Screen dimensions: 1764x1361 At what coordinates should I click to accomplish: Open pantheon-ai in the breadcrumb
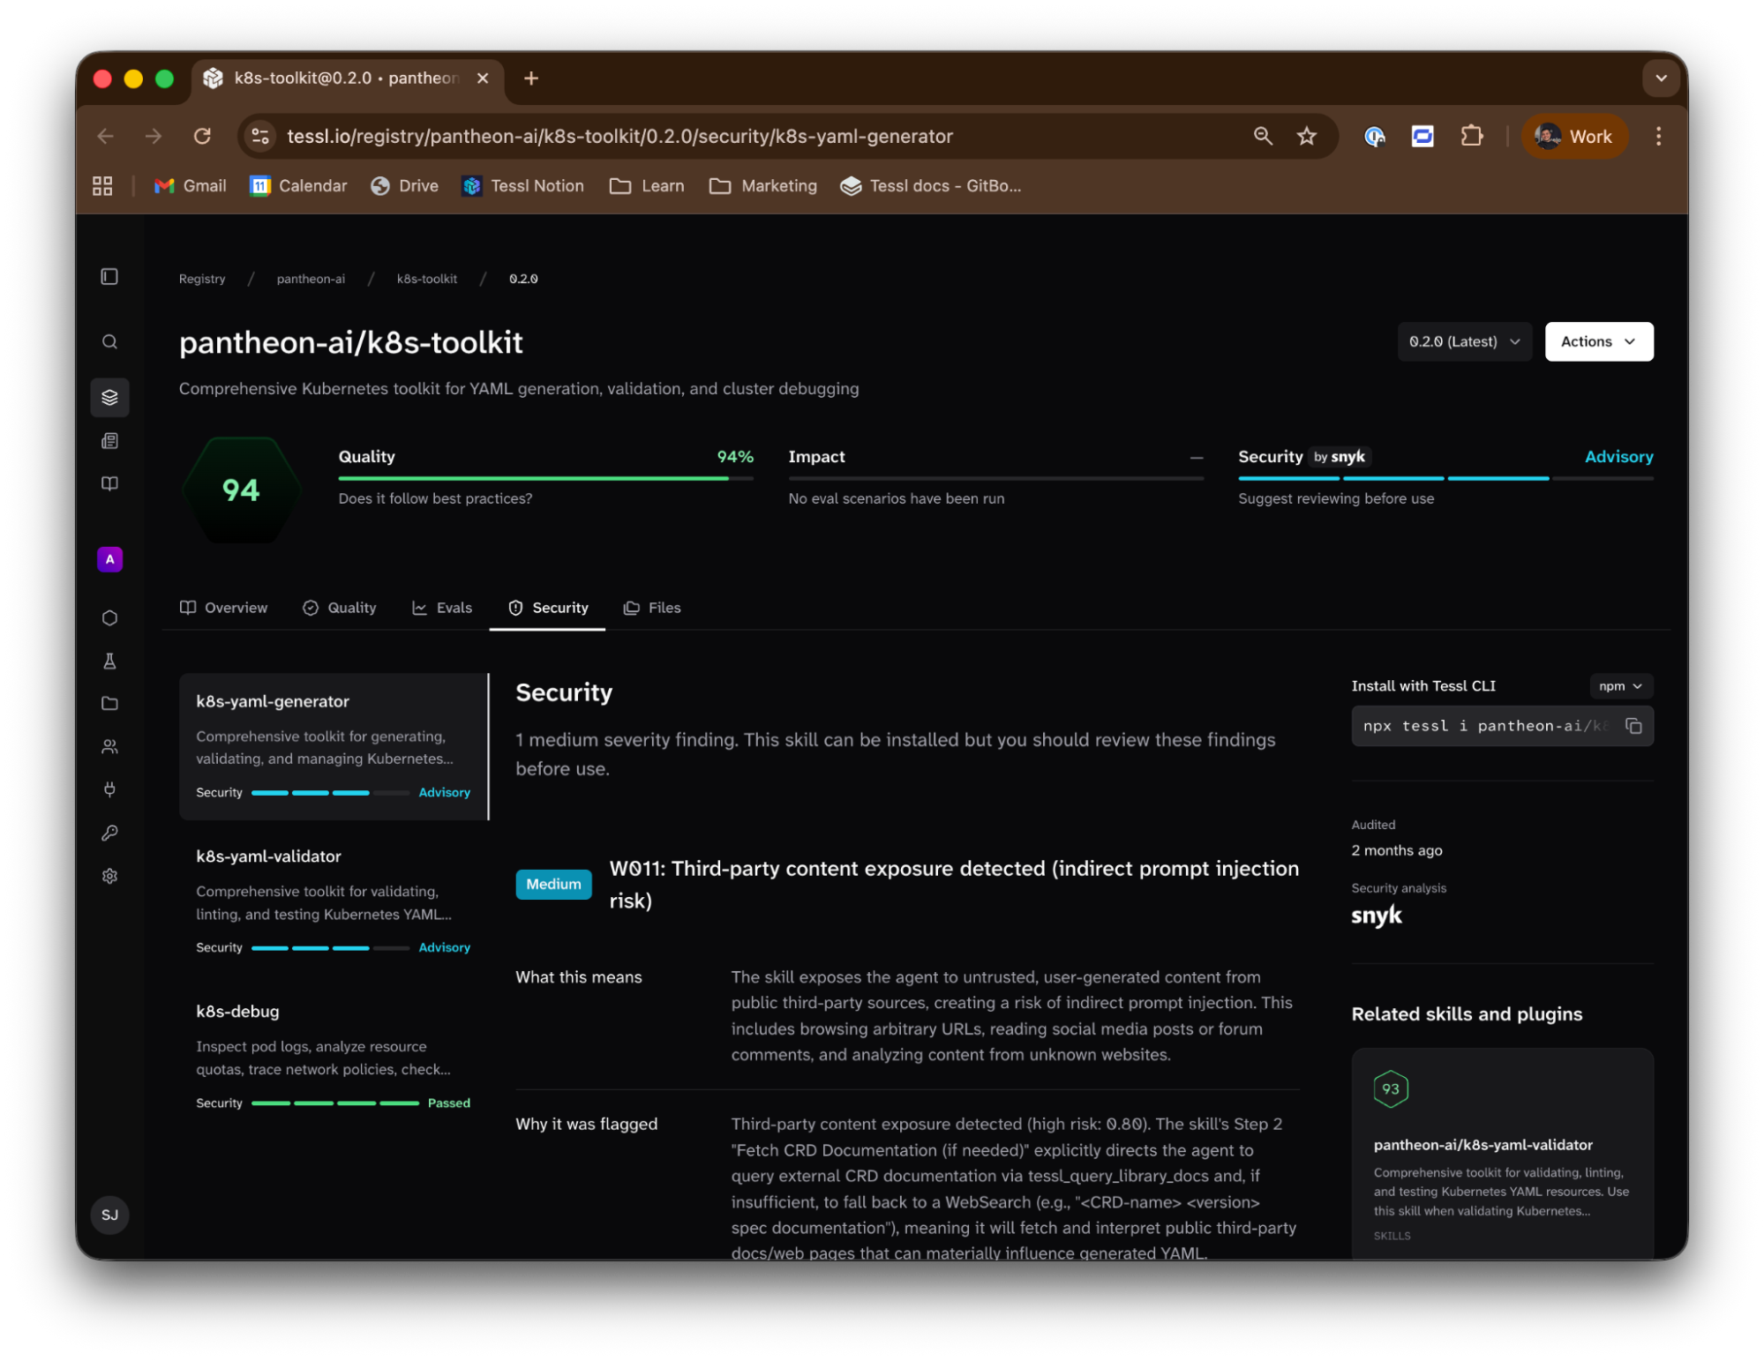click(311, 279)
